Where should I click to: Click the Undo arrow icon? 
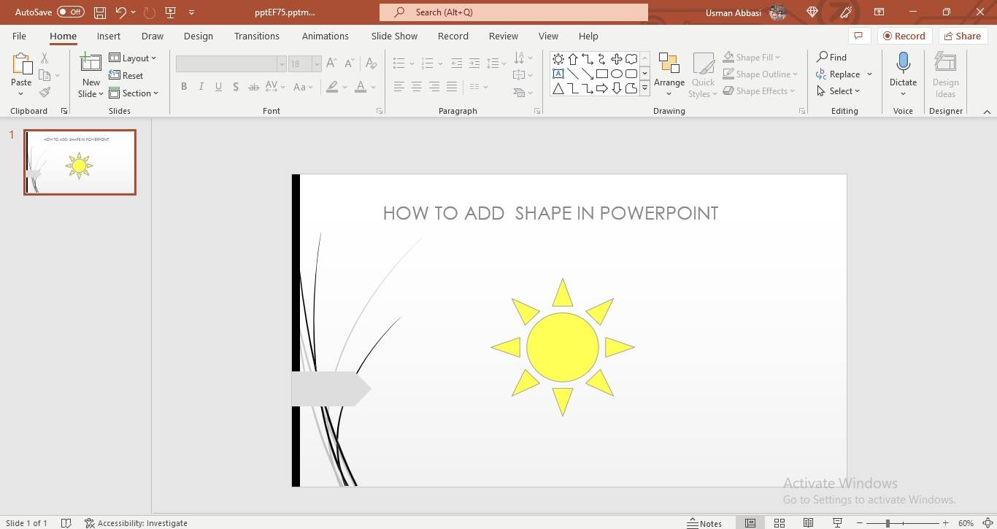tap(121, 12)
